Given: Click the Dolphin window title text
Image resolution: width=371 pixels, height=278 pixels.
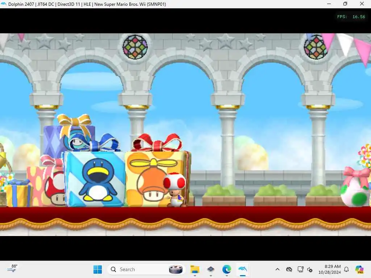Looking at the screenshot, I should 87,4.
